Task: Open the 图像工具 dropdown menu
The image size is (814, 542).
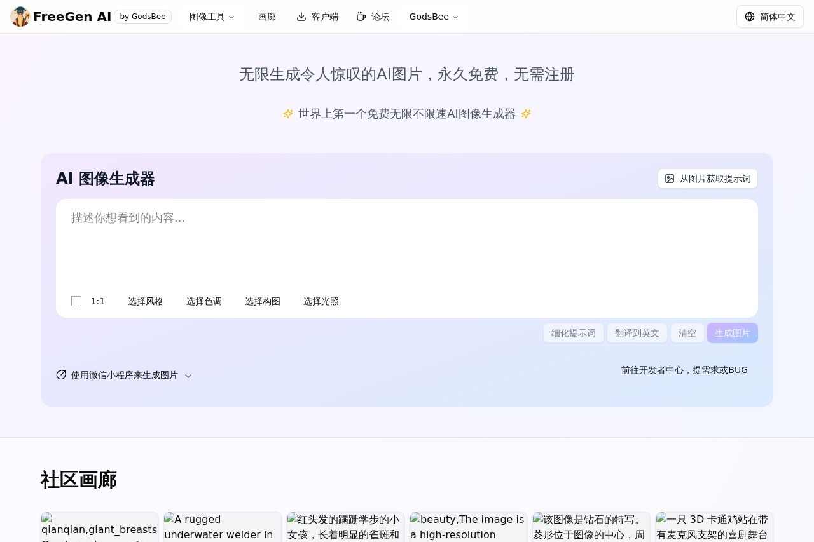Action: 212,17
